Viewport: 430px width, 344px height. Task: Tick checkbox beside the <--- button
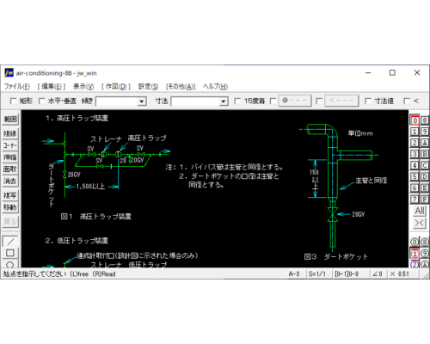[319, 101]
